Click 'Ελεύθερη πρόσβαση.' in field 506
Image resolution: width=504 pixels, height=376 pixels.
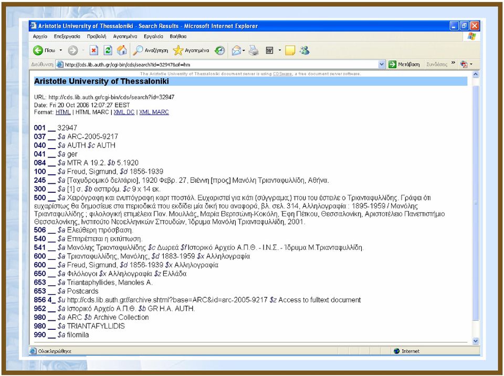tap(100, 230)
